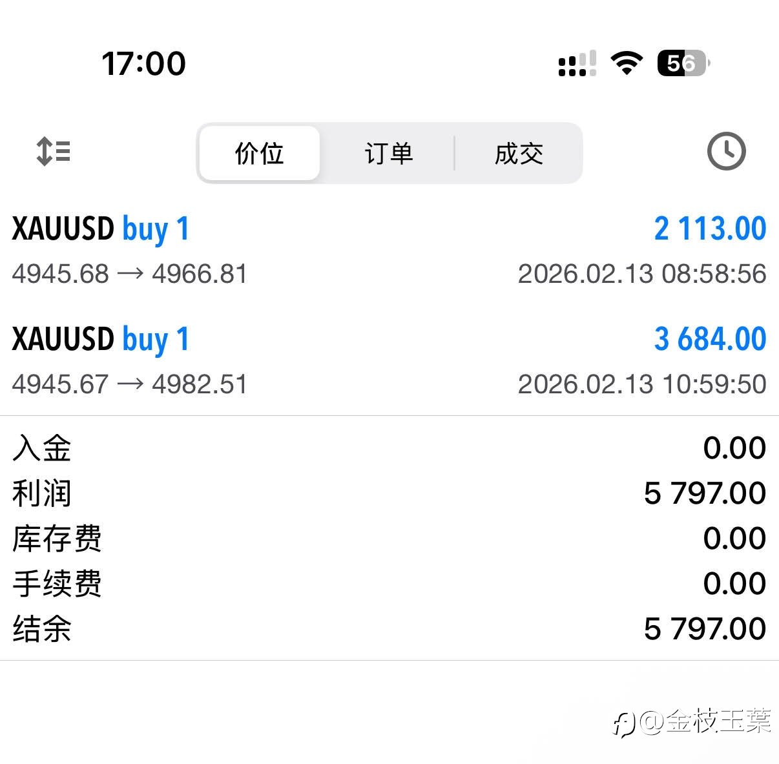Tap the 3 684.00 profit value

[710, 340]
